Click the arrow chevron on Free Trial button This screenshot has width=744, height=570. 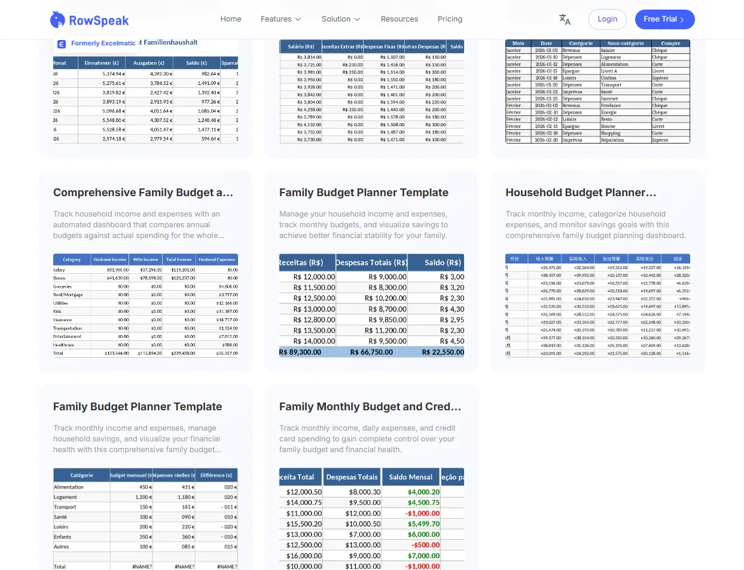[681, 19]
